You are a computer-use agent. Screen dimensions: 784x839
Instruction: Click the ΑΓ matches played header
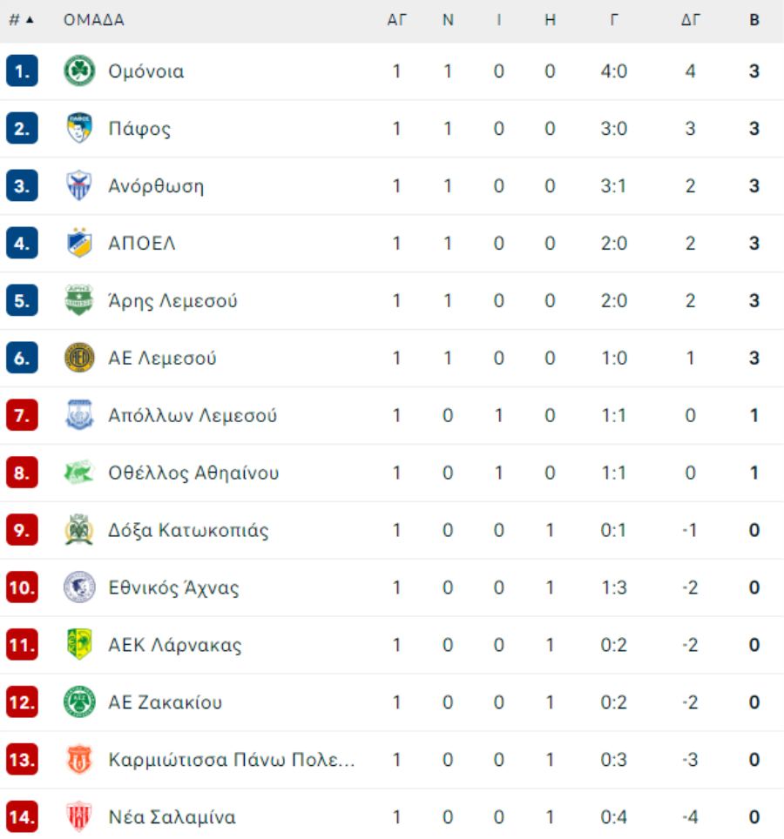pos(397,20)
